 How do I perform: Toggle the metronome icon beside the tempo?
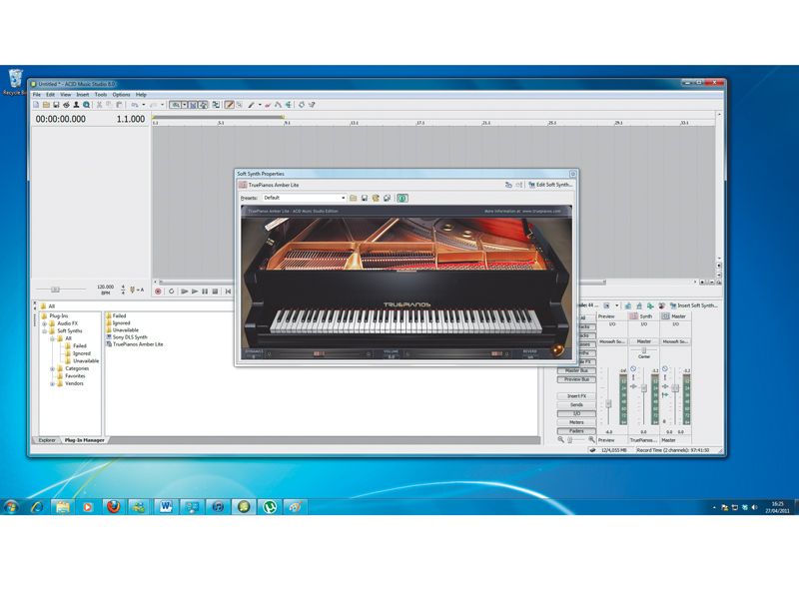pos(133,290)
